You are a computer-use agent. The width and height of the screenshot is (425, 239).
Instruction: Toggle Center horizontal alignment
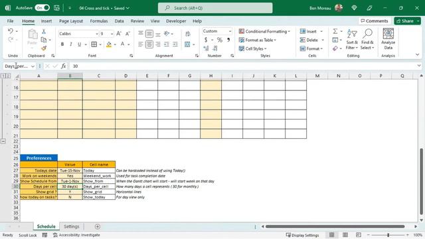tap(149, 44)
